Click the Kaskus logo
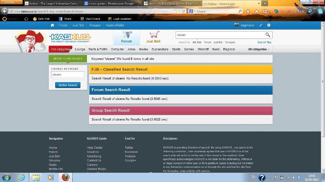Screen dimensions: 325x182 70,38
